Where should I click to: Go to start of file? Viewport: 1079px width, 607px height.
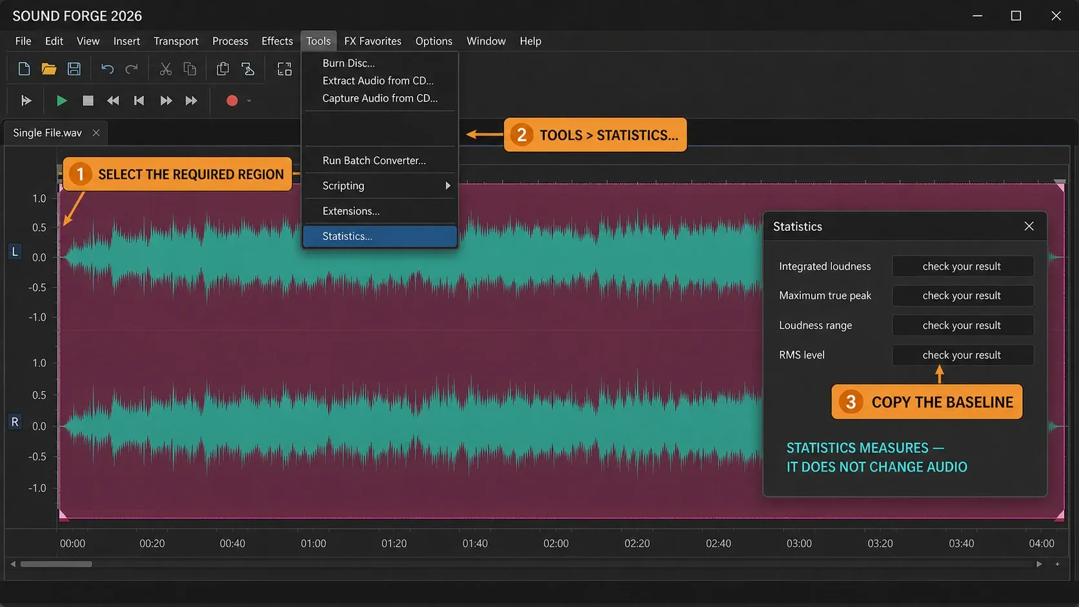click(x=139, y=101)
